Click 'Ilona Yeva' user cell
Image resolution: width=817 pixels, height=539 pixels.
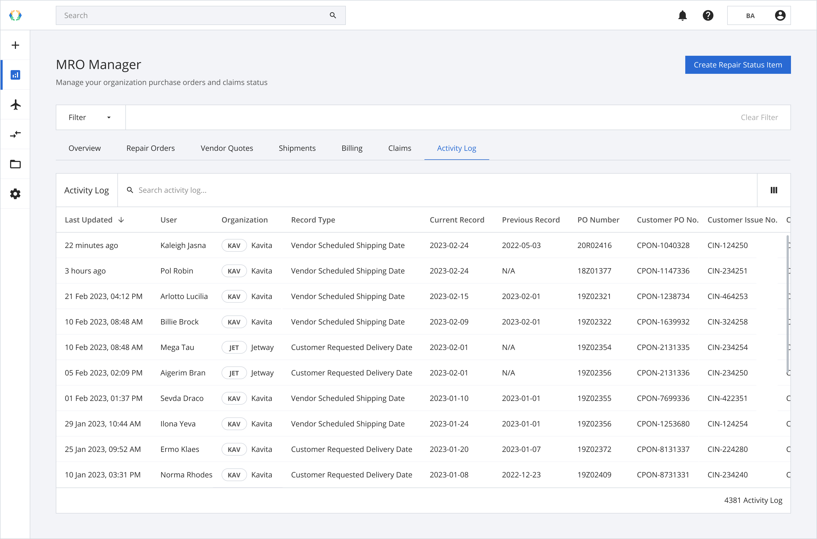tap(178, 424)
